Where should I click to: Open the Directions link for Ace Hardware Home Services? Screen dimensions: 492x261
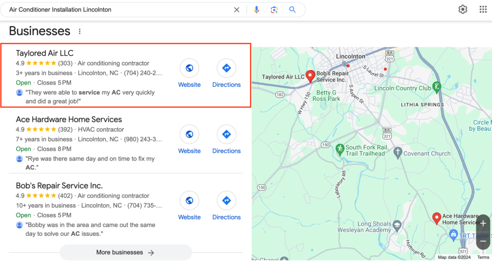tap(226, 151)
